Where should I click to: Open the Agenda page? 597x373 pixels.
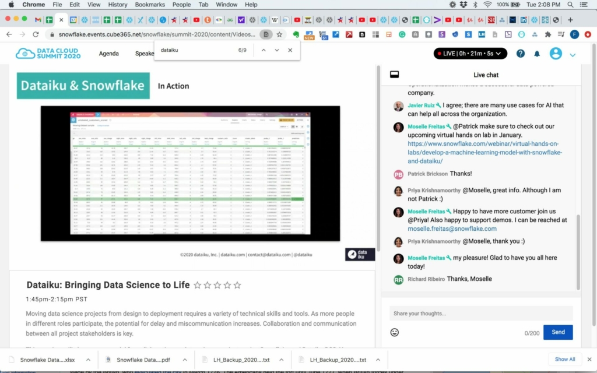(109, 53)
